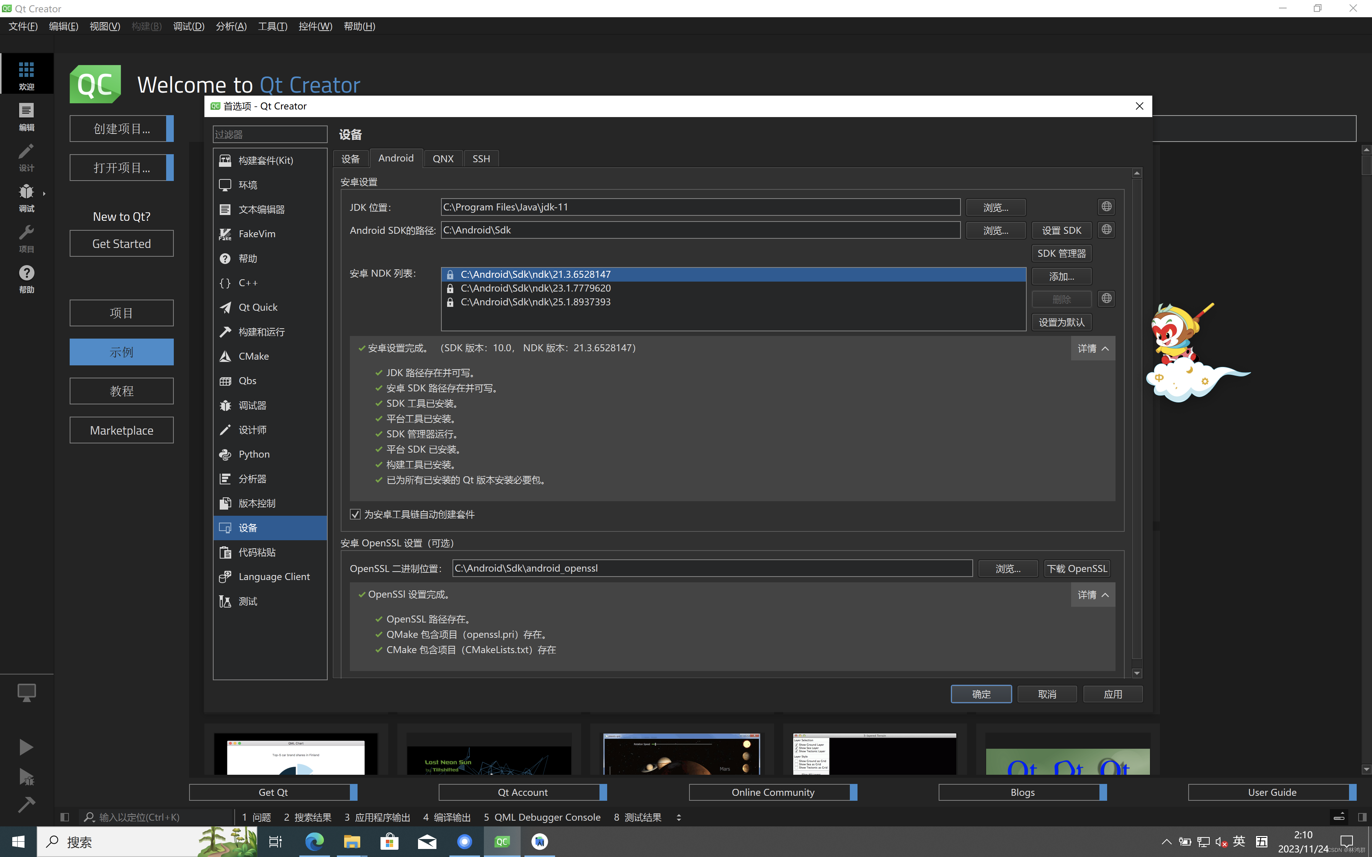Open Android SDK download globe icon

1106,230
